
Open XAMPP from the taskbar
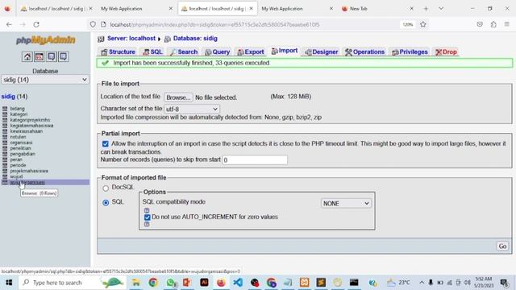point(305,283)
